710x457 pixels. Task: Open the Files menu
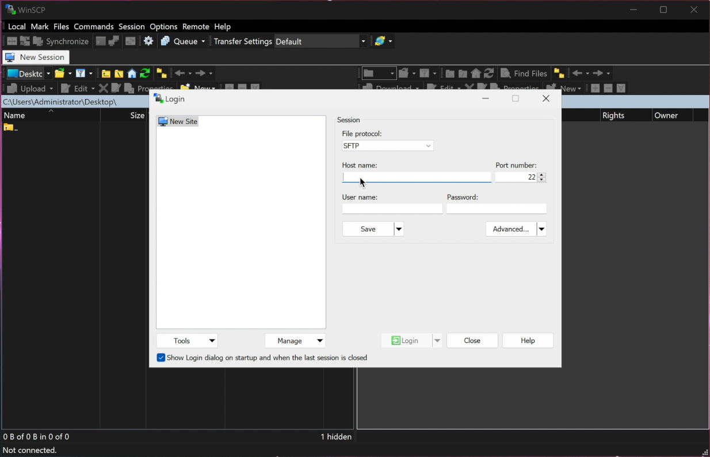[61, 26]
